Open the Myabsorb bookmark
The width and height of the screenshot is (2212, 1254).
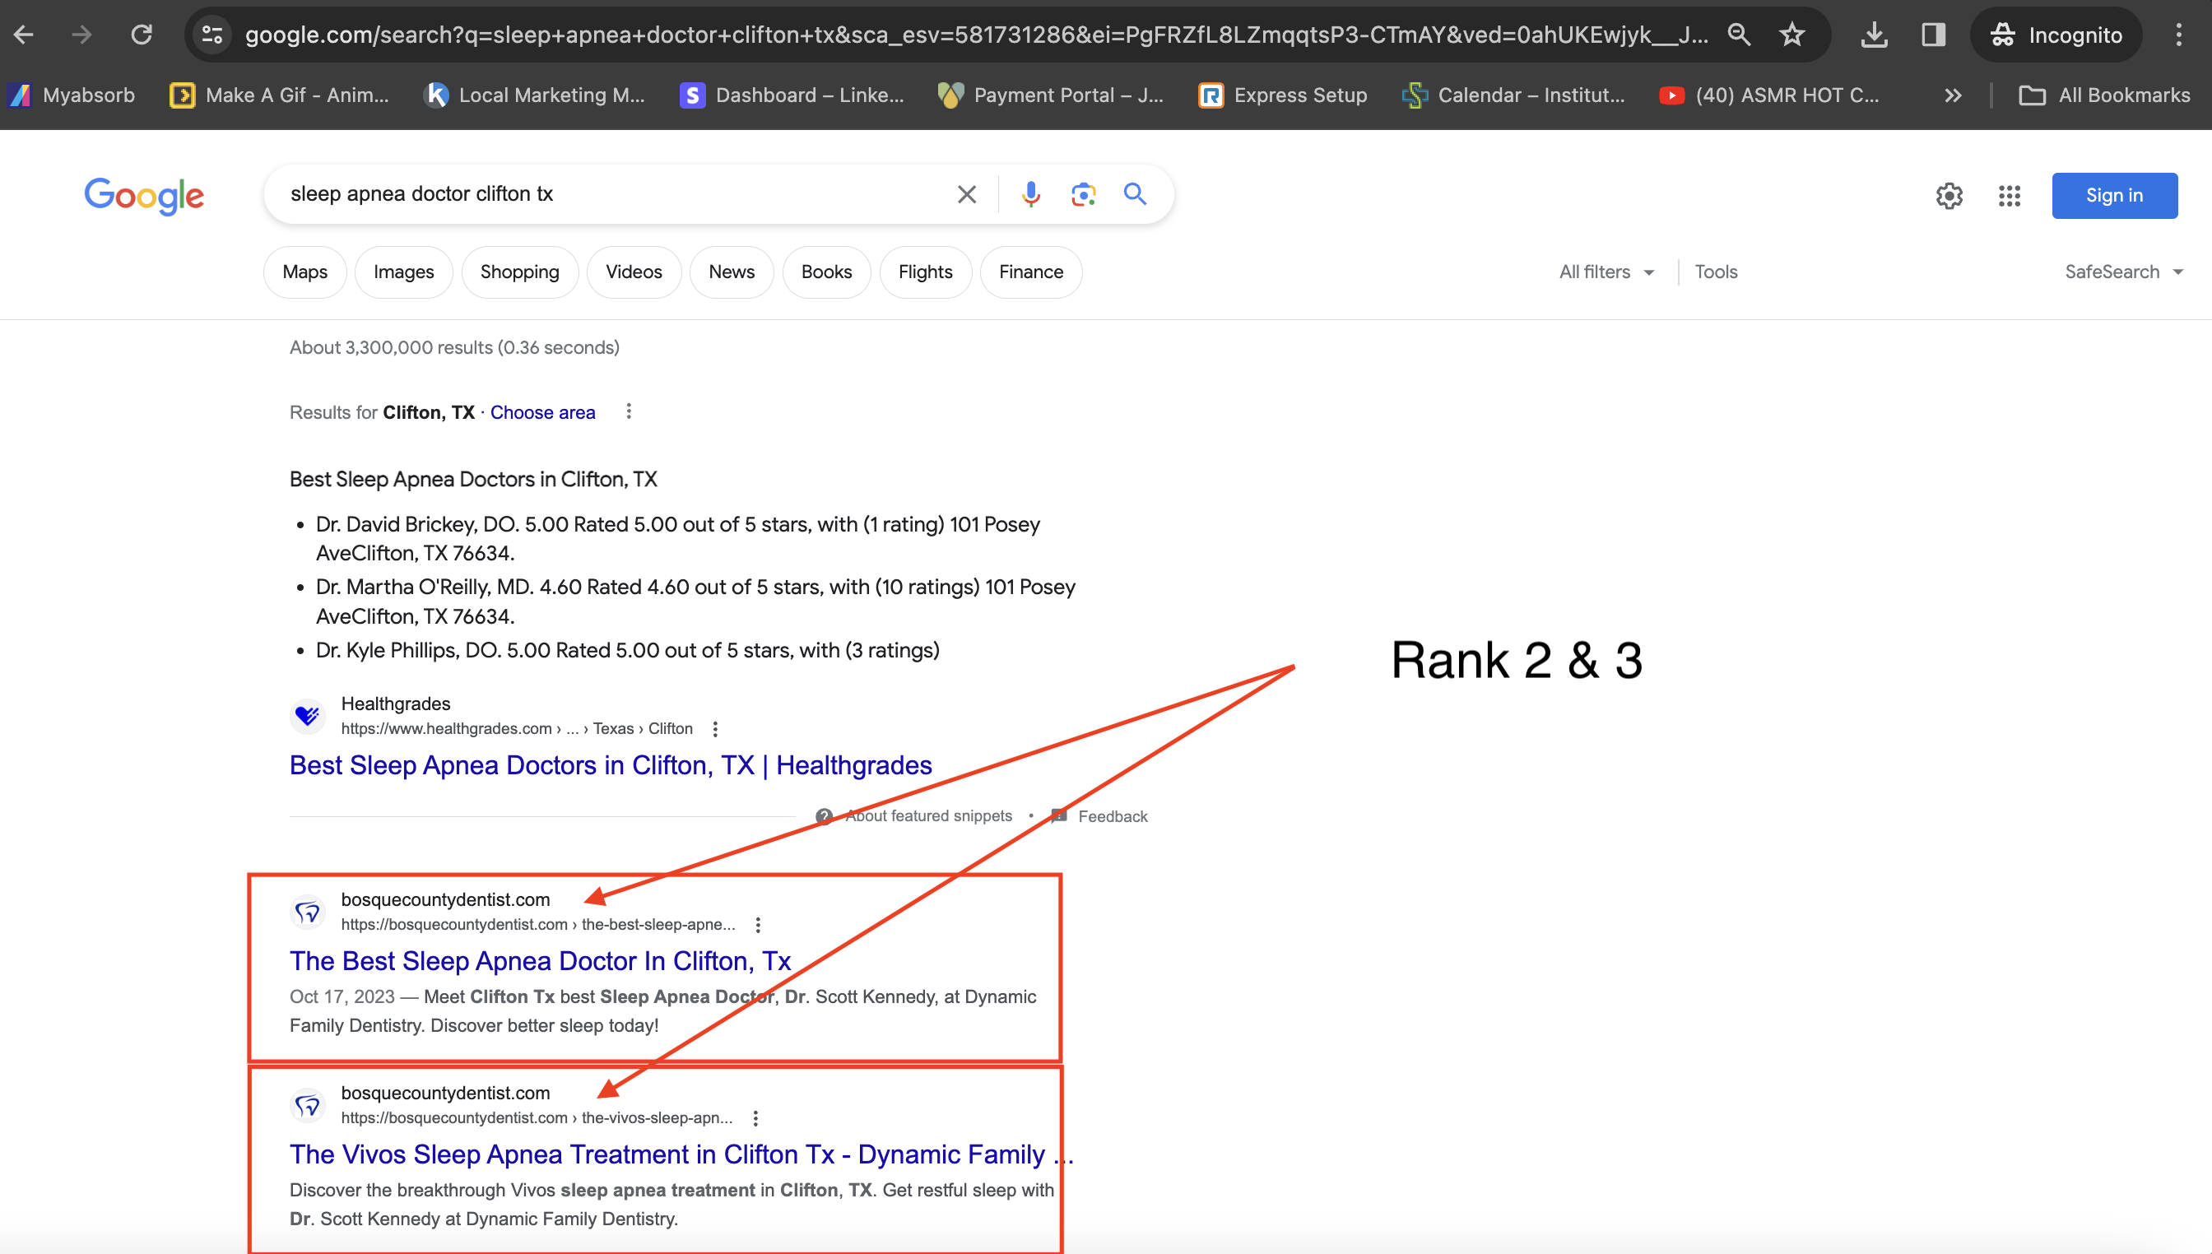[x=73, y=95]
